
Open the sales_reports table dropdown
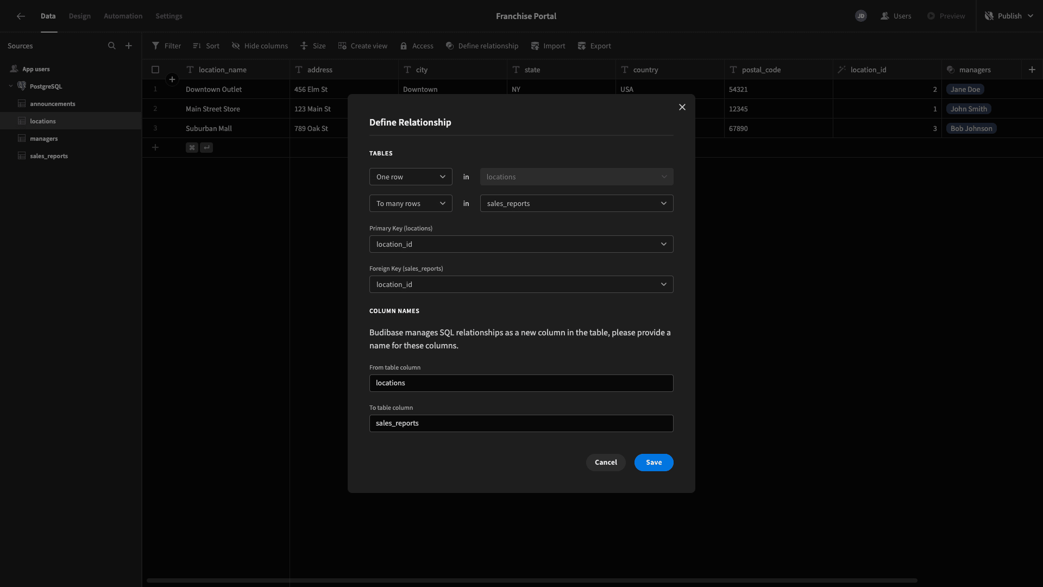[x=577, y=203]
